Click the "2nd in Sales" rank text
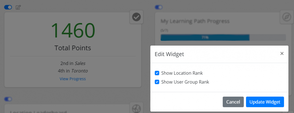The image size is (294, 113). pos(73,64)
